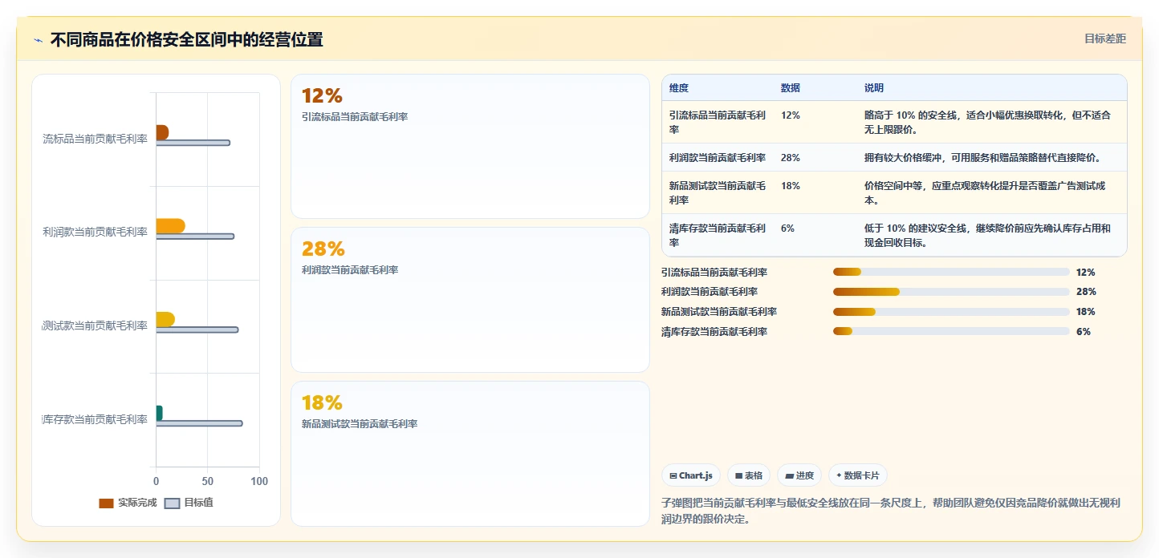Click the 进度 chip
Image resolution: width=1159 pixels, height=558 pixels.
pos(799,475)
